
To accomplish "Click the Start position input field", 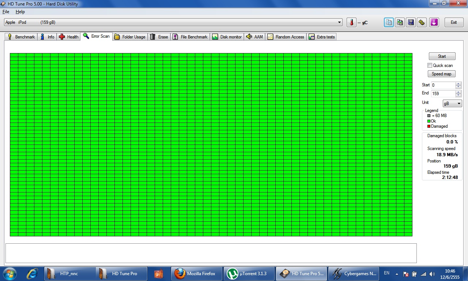I will point(443,85).
